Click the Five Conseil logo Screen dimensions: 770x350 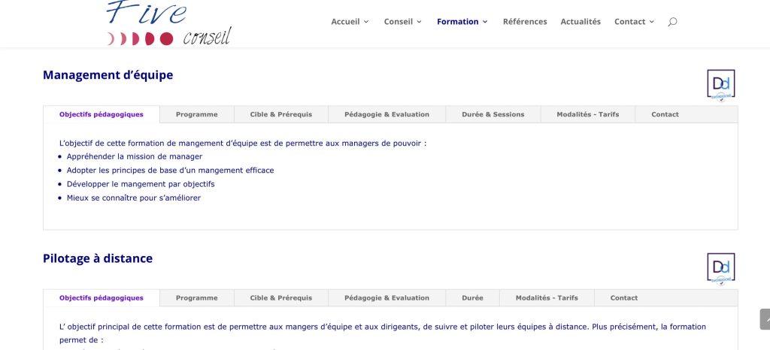168,23
